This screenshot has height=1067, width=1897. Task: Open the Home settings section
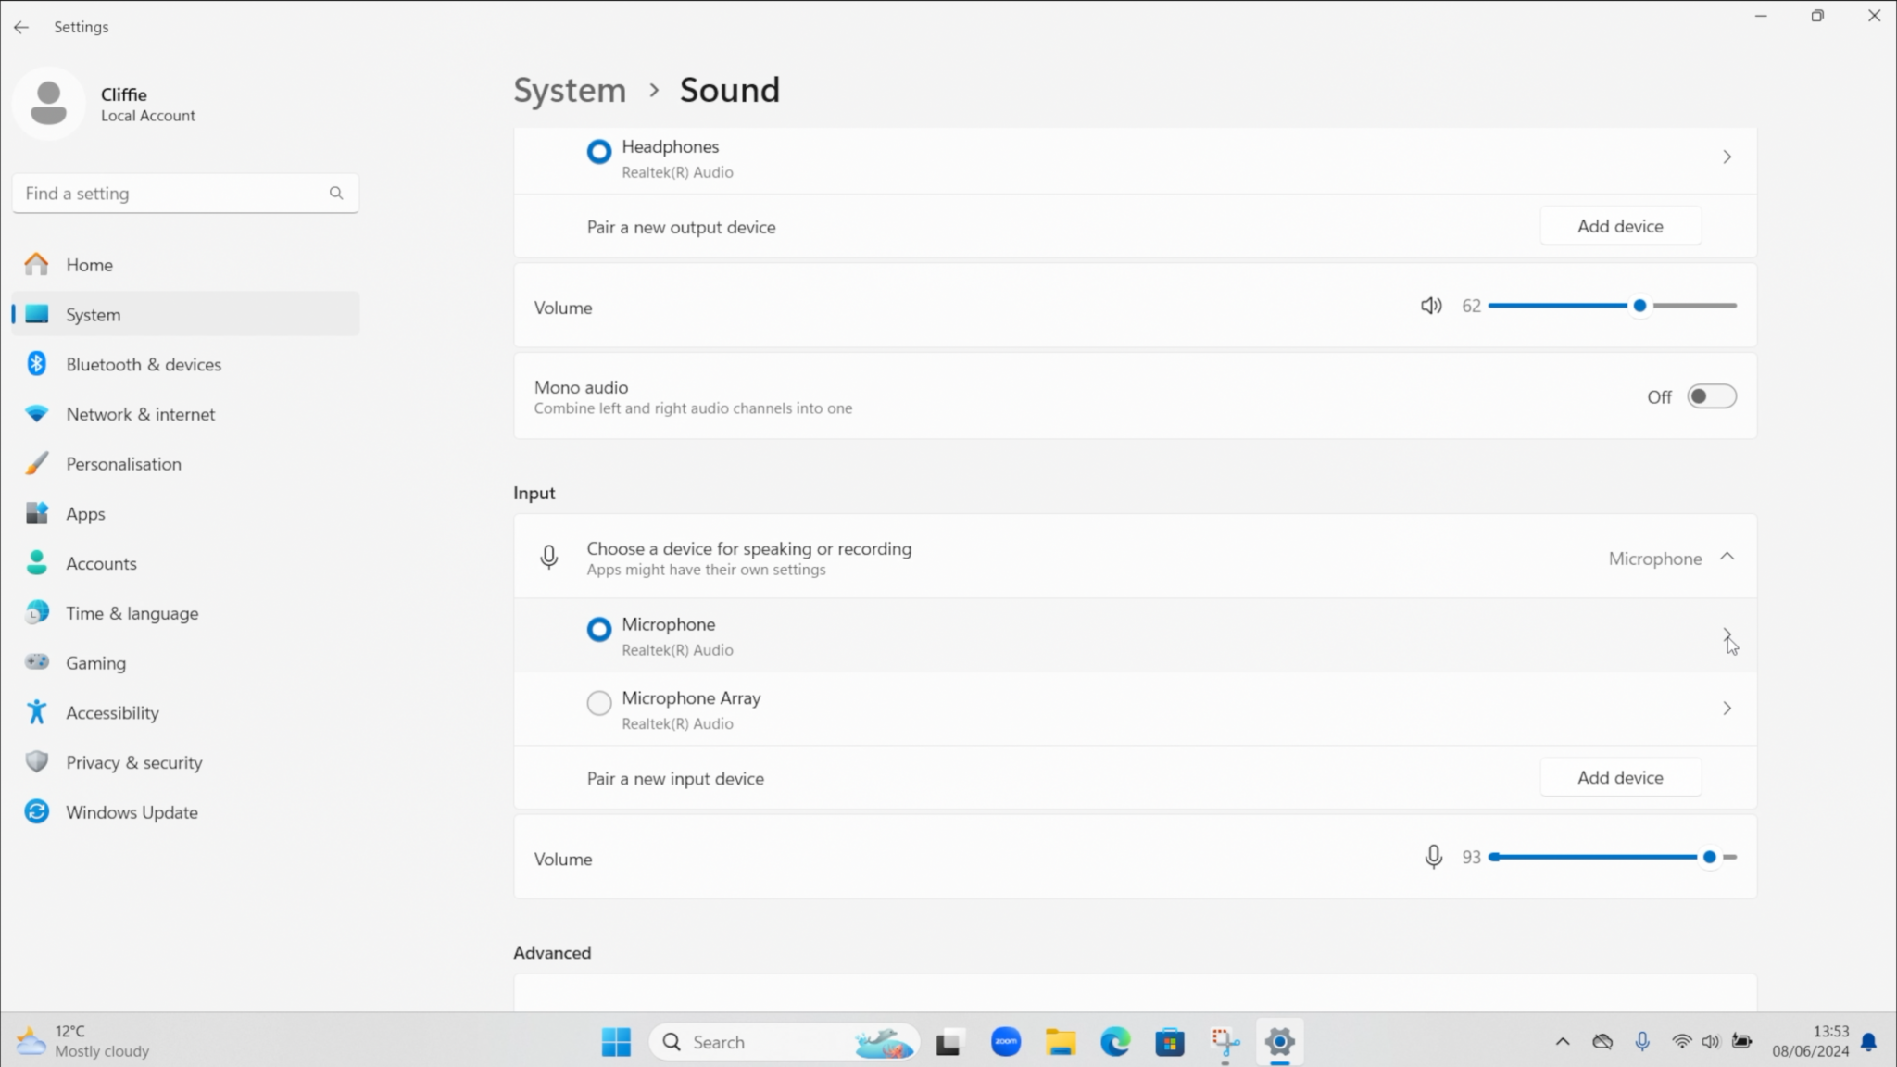point(89,264)
